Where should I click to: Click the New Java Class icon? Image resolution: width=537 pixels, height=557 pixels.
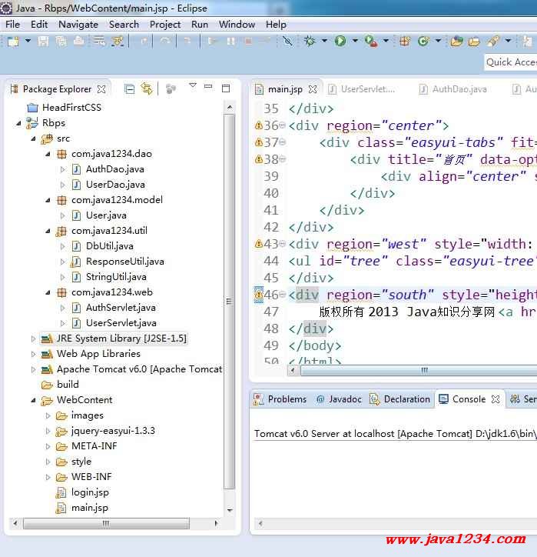(x=423, y=42)
